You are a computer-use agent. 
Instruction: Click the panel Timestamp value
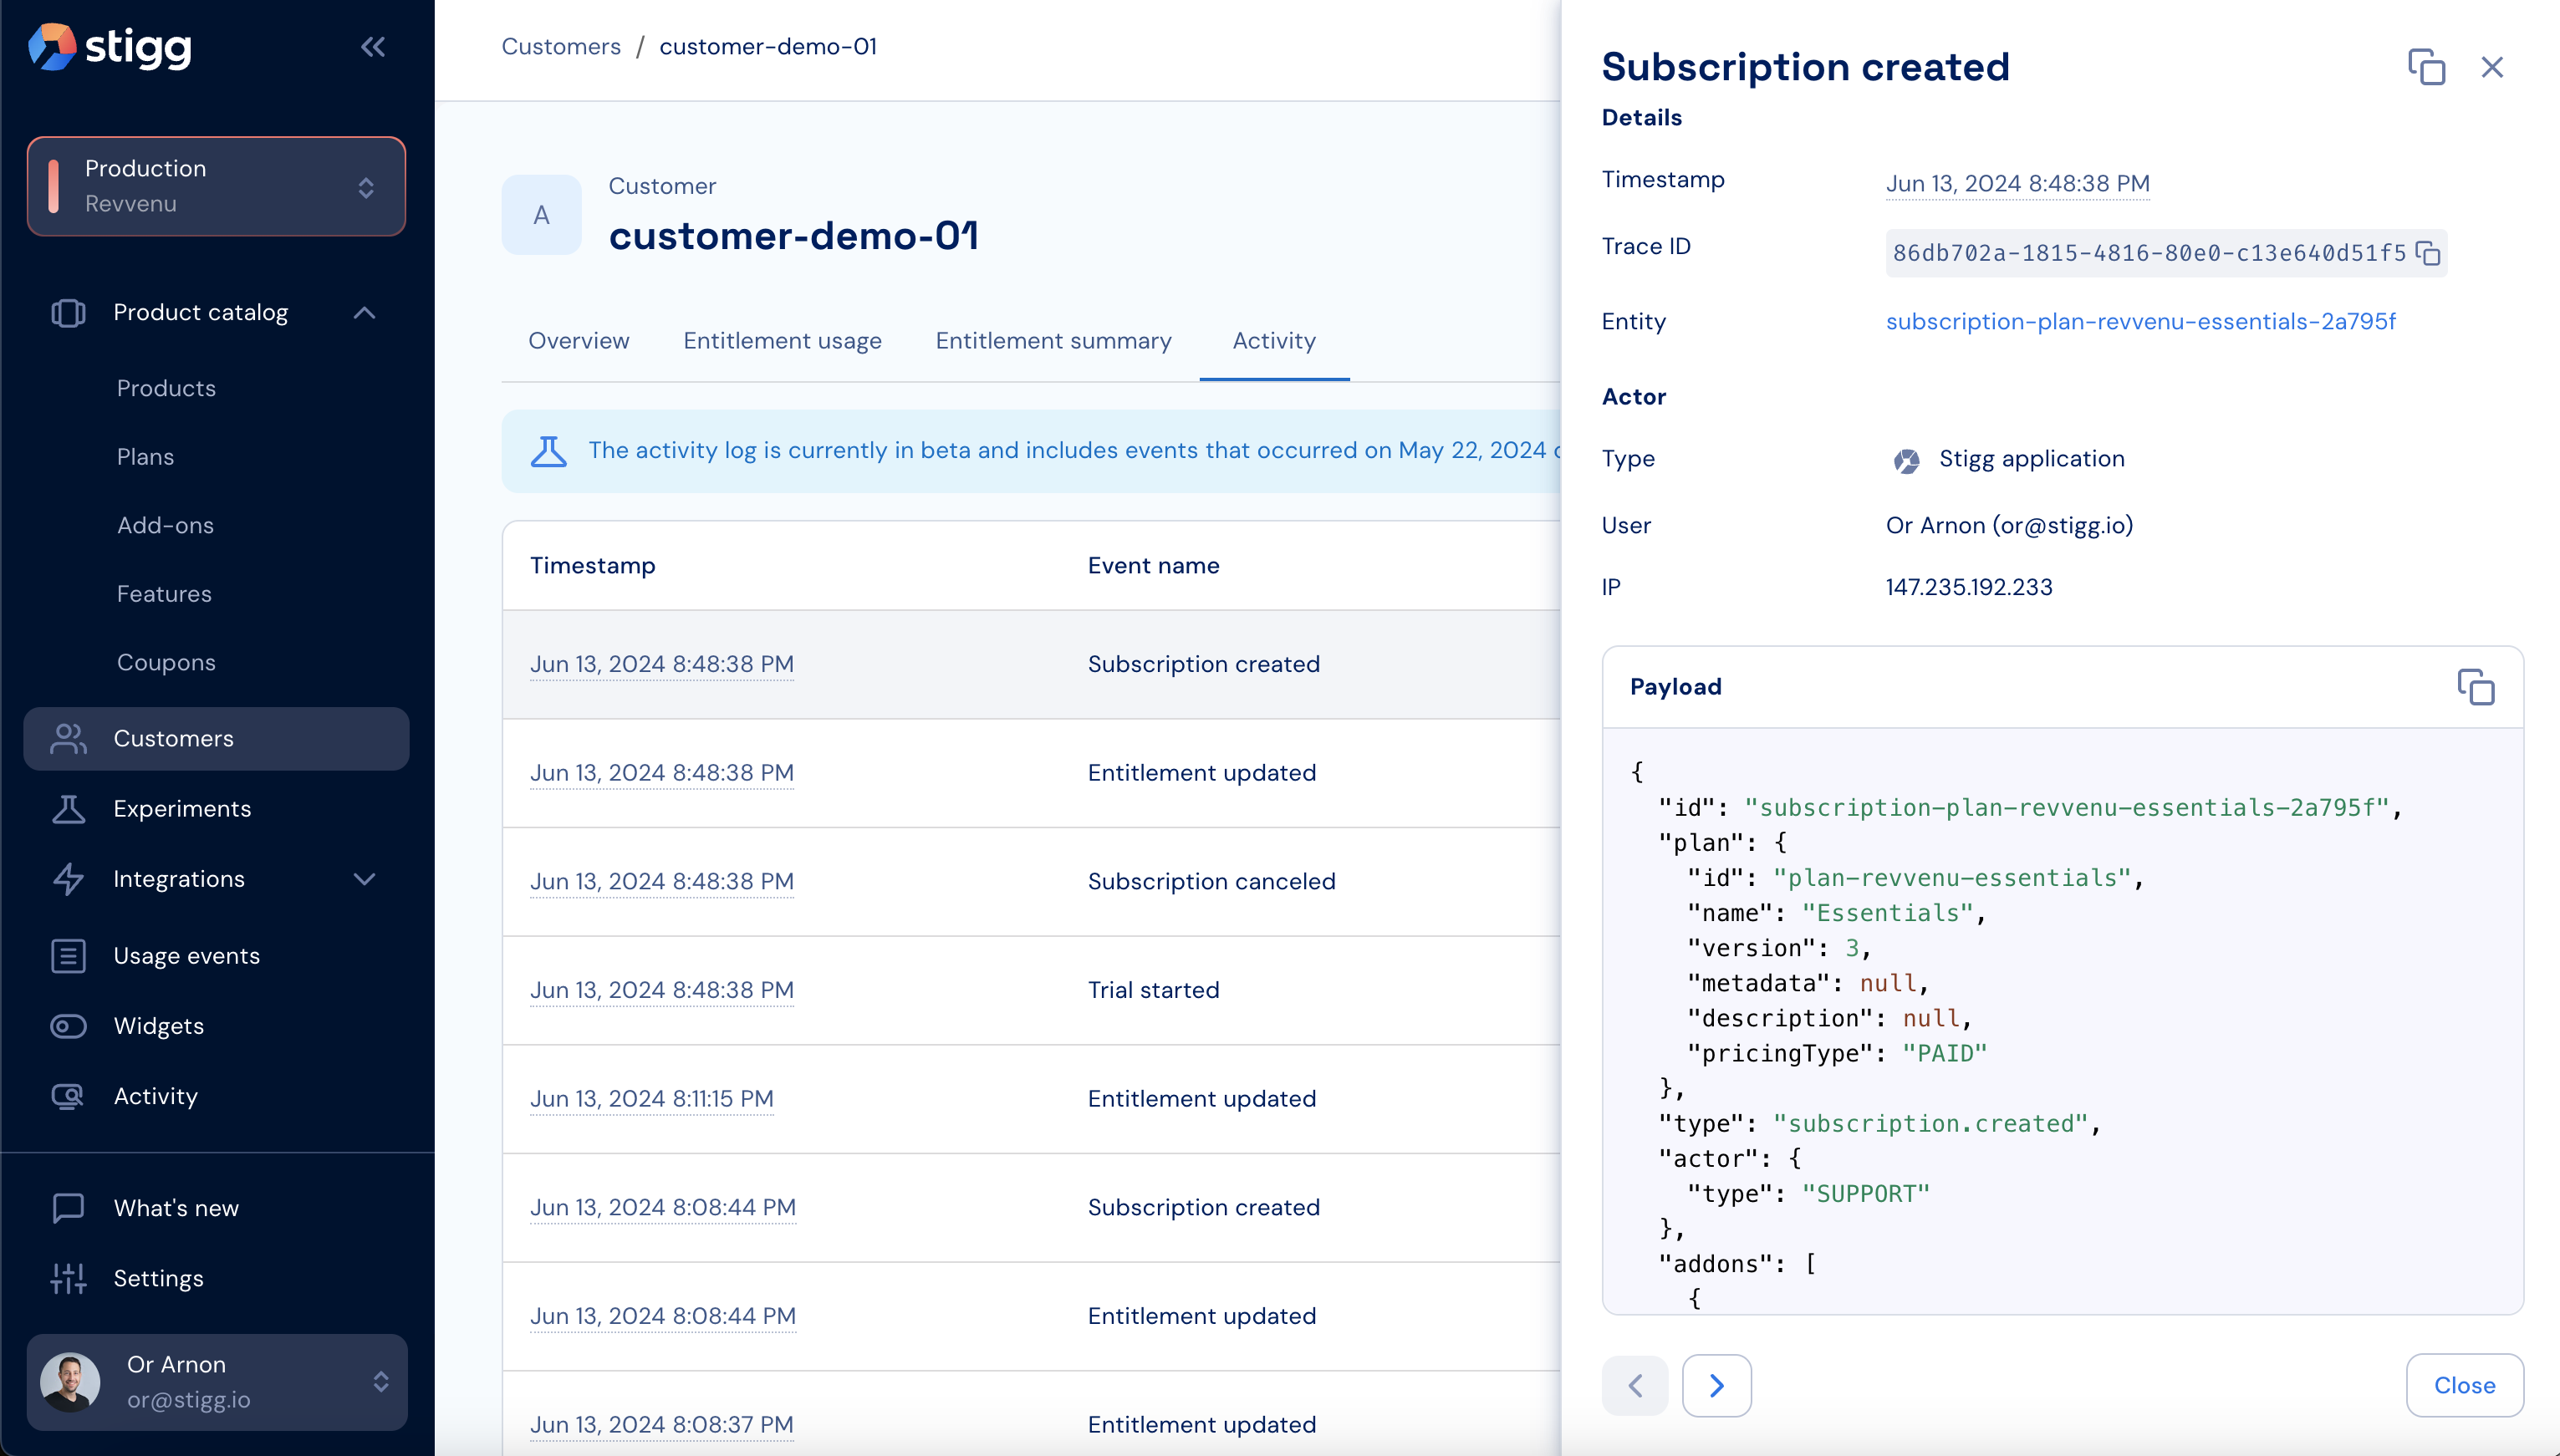tap(2017, 183)
